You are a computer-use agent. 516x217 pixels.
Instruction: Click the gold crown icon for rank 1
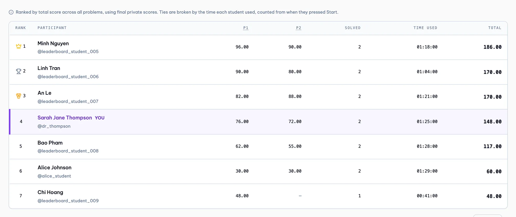19,46
